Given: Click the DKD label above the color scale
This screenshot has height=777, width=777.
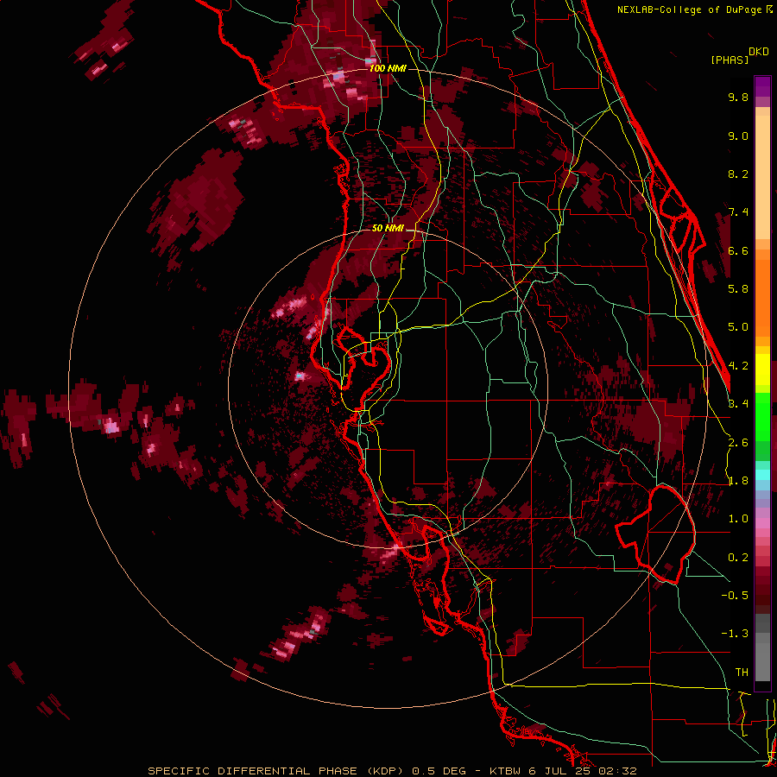Looking at the screenshot, I should [759, 52].
